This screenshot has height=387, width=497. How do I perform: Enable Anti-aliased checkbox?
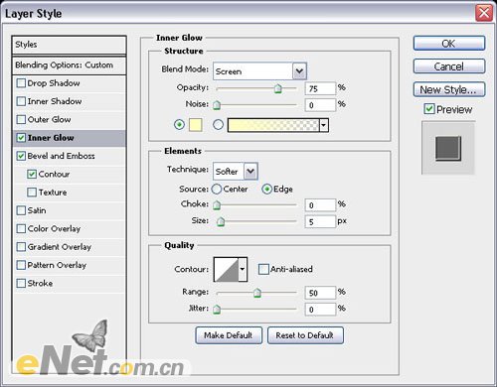point(263,269)
